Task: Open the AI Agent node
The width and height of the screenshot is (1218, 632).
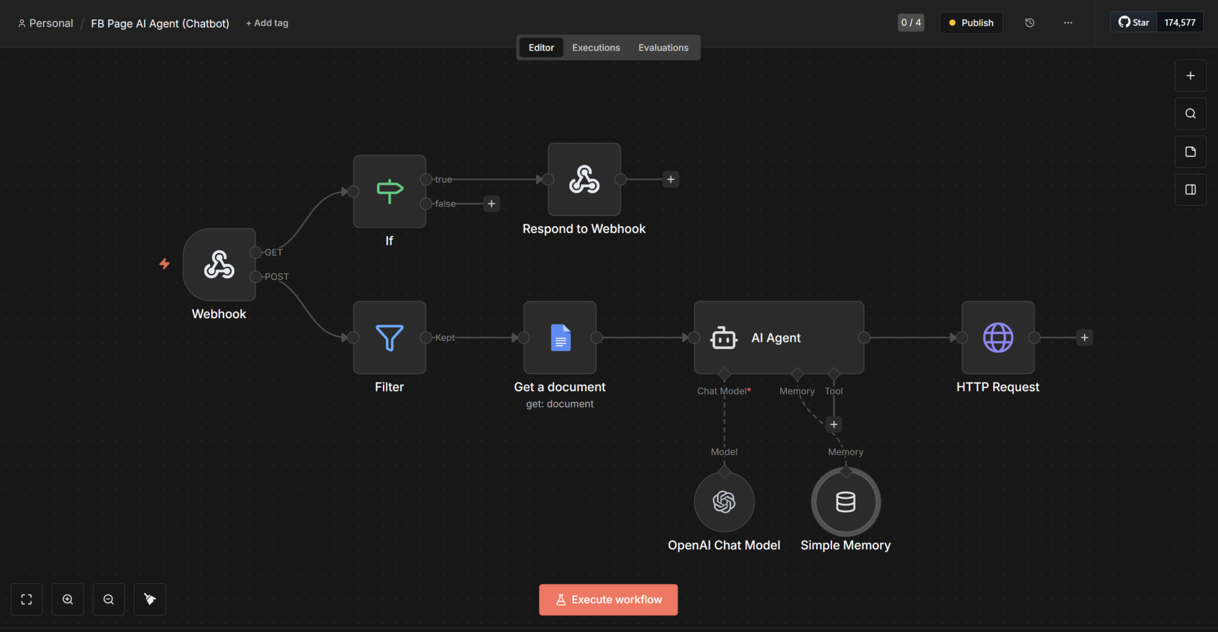Action: coord(778,338)
